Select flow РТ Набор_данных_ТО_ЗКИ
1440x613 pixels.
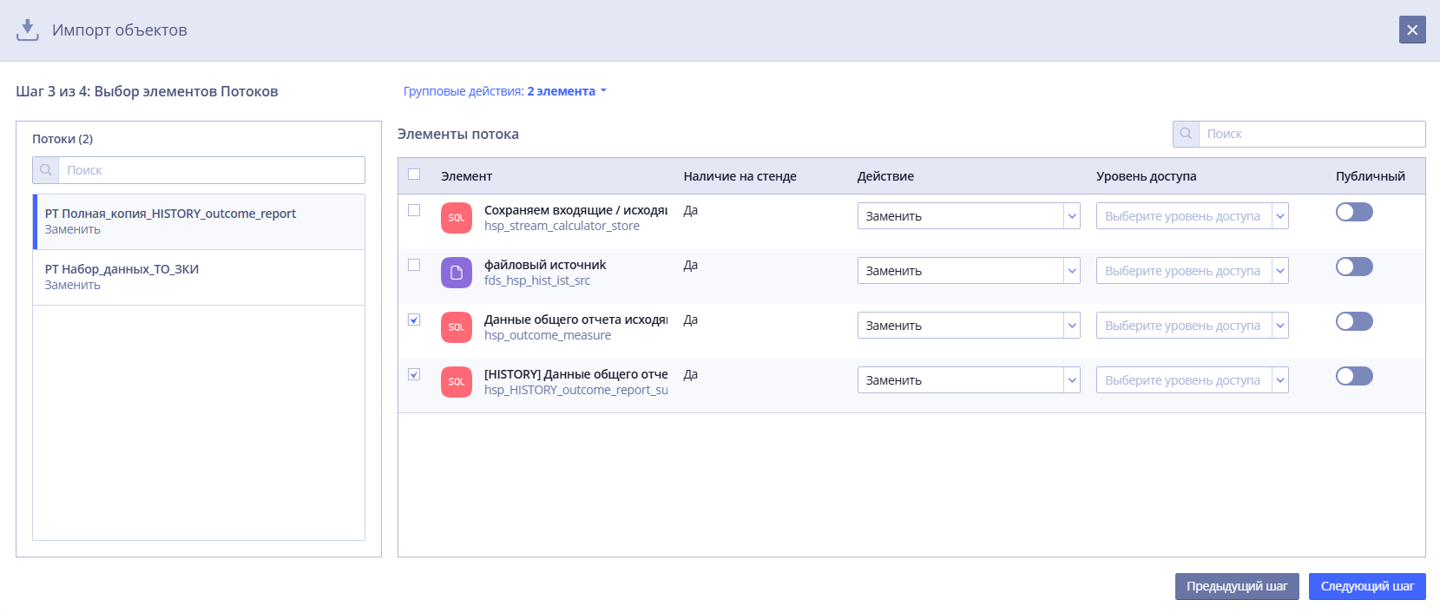point(199,277)
